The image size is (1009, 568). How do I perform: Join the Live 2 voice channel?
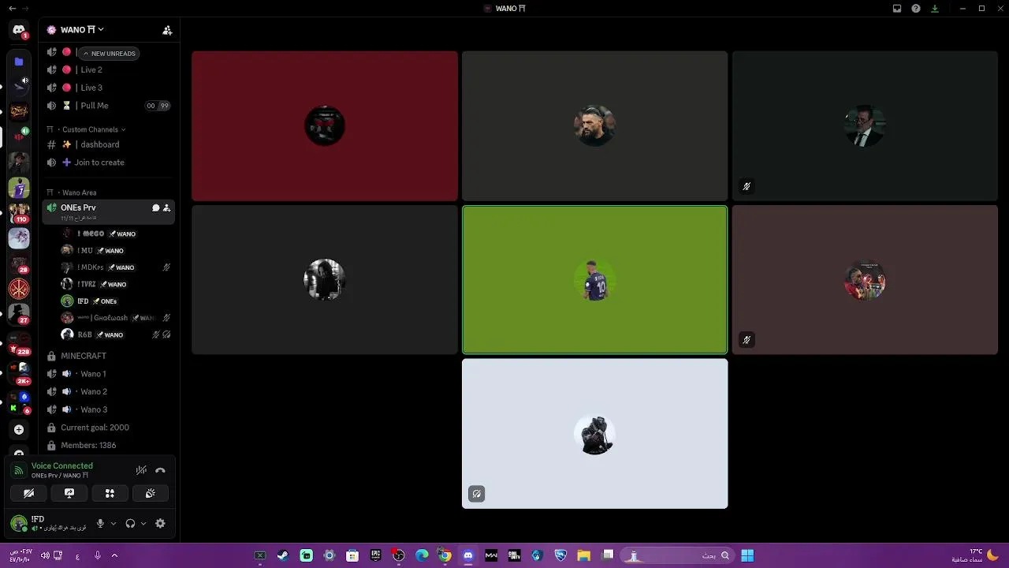[x=109, y=69]
